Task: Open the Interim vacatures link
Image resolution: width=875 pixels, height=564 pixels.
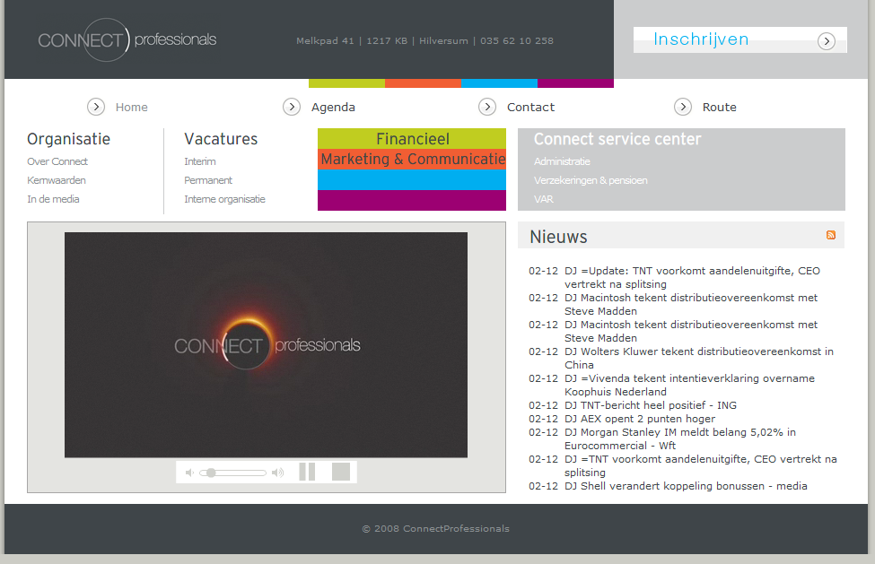Action: pos(200,161)
